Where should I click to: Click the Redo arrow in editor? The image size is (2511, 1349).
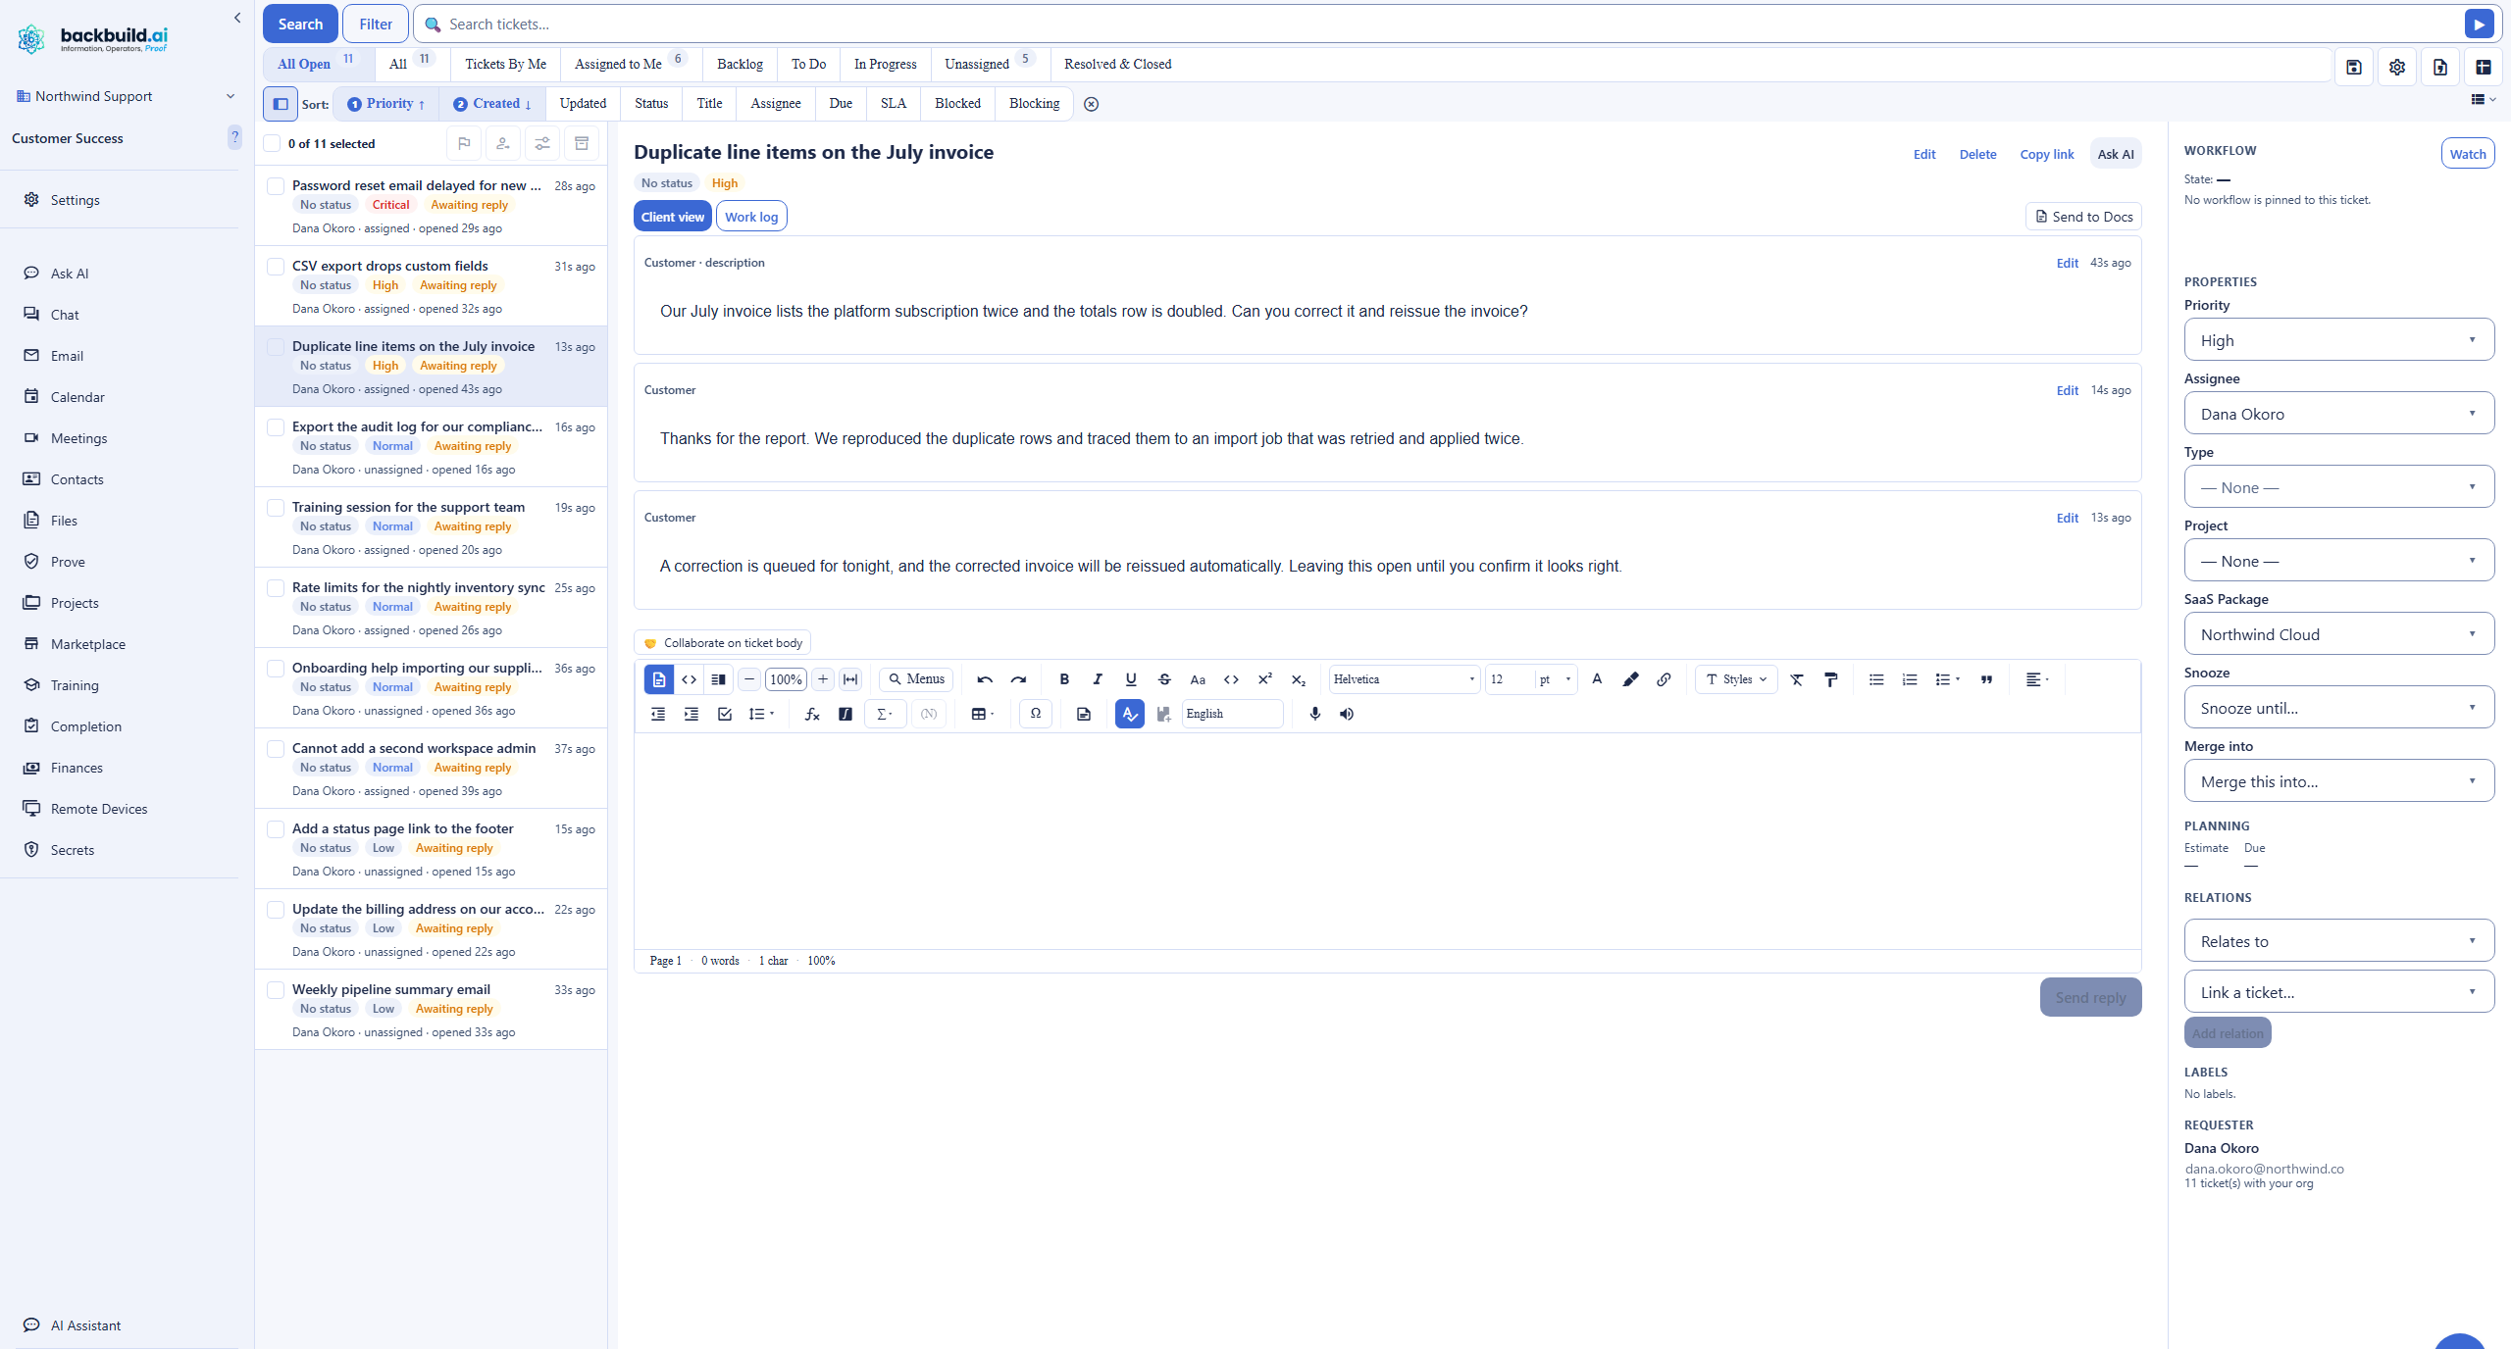click(1018, 679)
